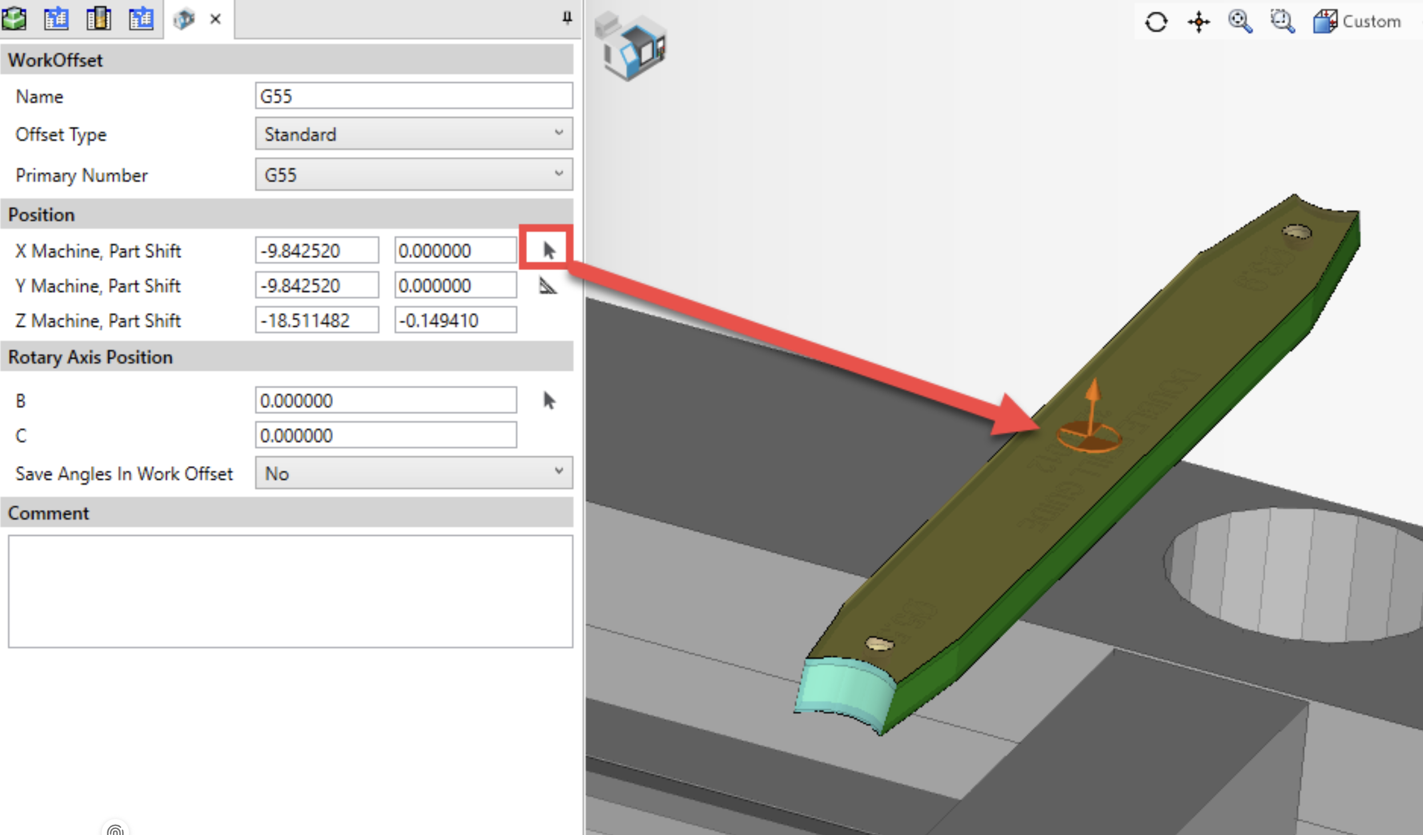Pin the panel with pushpin icon
The image size is (1423, 835).
pyautogui.click(x=567, y=18)
